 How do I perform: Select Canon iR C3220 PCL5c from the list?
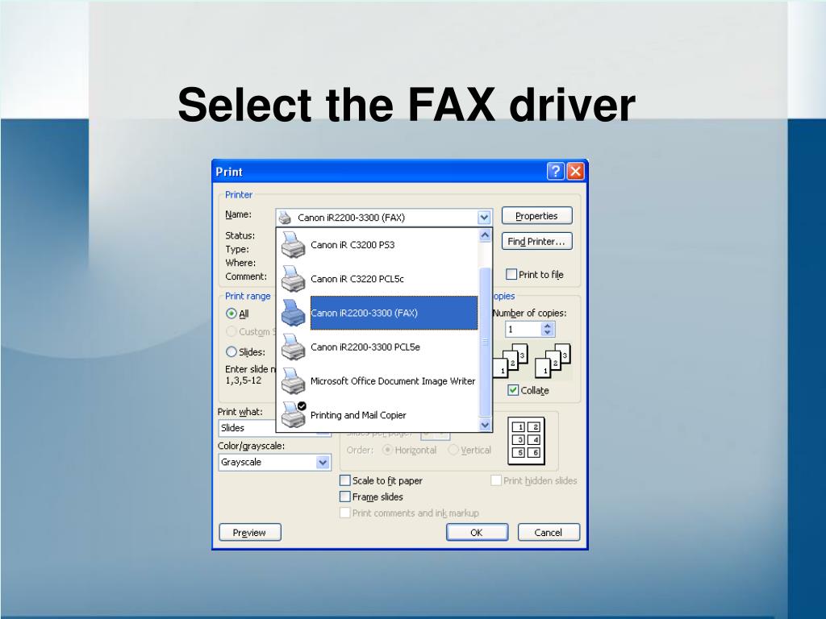point(378,279)
